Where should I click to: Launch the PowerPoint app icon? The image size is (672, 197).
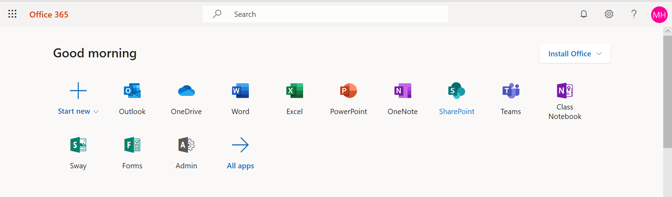point(349,91)
